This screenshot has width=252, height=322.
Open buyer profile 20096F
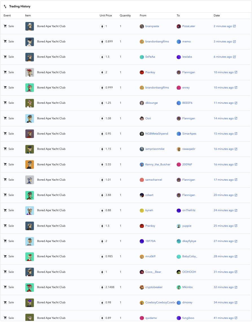[x=187, y=165]
